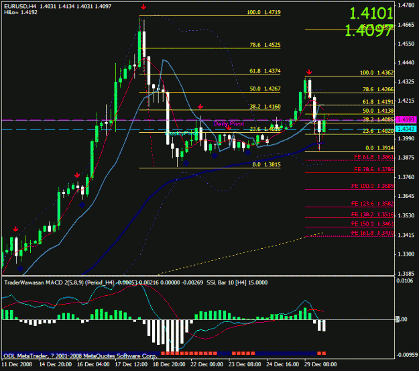Click the expansion label FE 61.8 1.3861
Image resolution: width=419 pixels, height=371 pixels.
[x=374, y=157]
